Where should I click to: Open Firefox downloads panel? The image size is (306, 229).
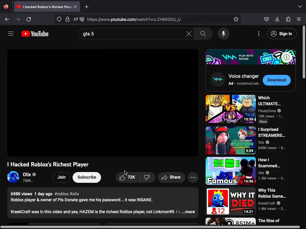coord(277,19)
